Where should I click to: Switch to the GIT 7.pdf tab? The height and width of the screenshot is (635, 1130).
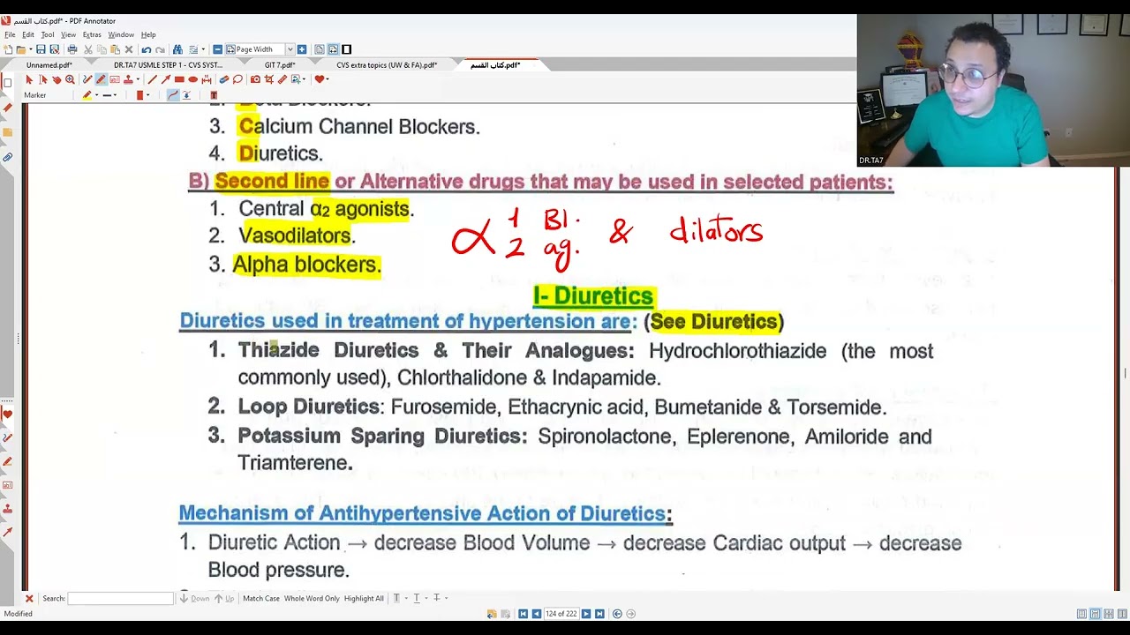tap(280, 65)
